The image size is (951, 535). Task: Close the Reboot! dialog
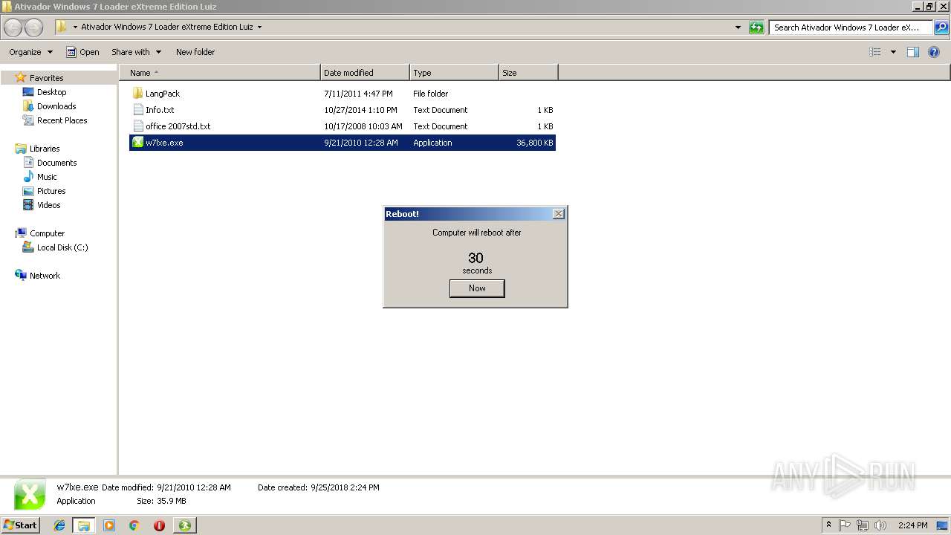(559, 214)
